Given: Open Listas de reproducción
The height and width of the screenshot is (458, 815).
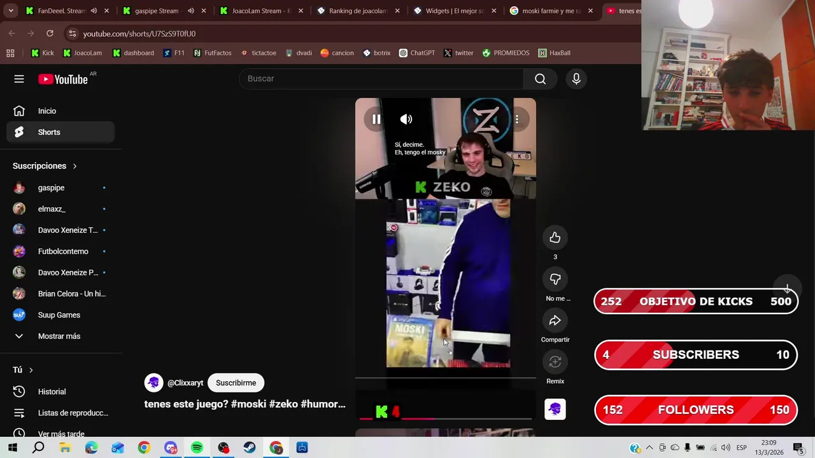Looking at the screenshot, I should (x=61, y=413).
